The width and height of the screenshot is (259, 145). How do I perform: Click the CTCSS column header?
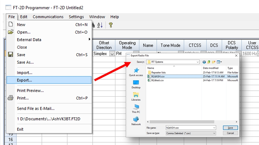[195, 45]
